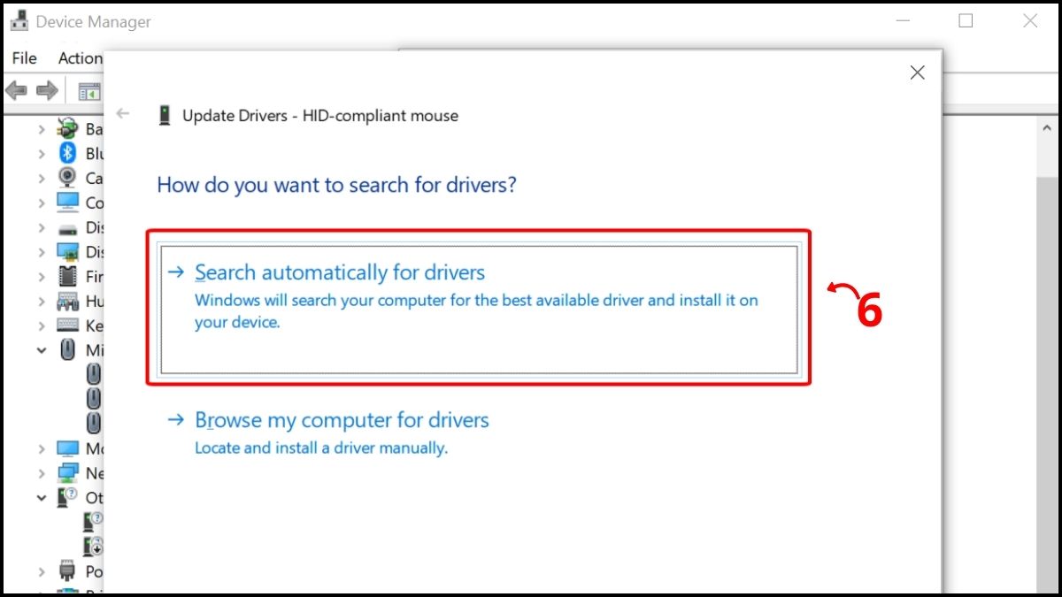1062x597 pixels.
Task: Open the File menu
Action: click(24, 57)
